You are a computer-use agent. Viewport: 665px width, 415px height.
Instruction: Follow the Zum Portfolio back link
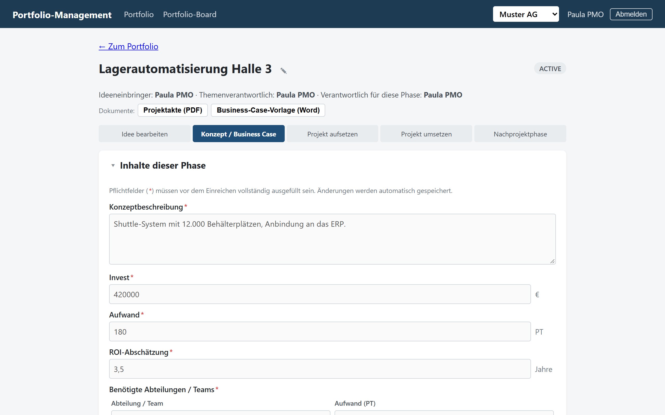point(129,46)
